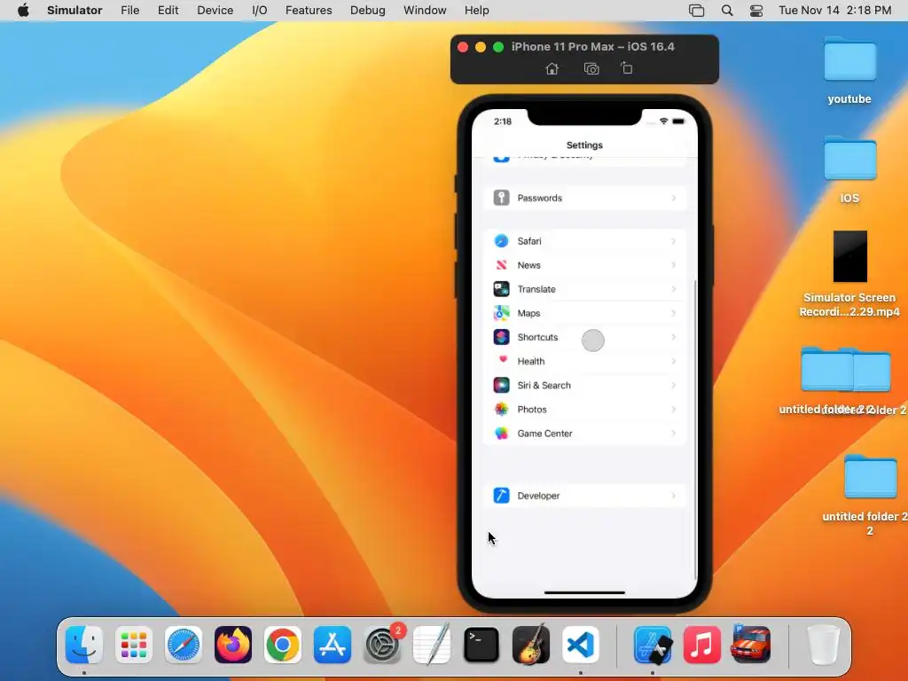Image resolution: width=908 pixels, height=681 pixels.
Task: Open Finder from the Dock
Action: pyautogui.click(x=84, y=645)
